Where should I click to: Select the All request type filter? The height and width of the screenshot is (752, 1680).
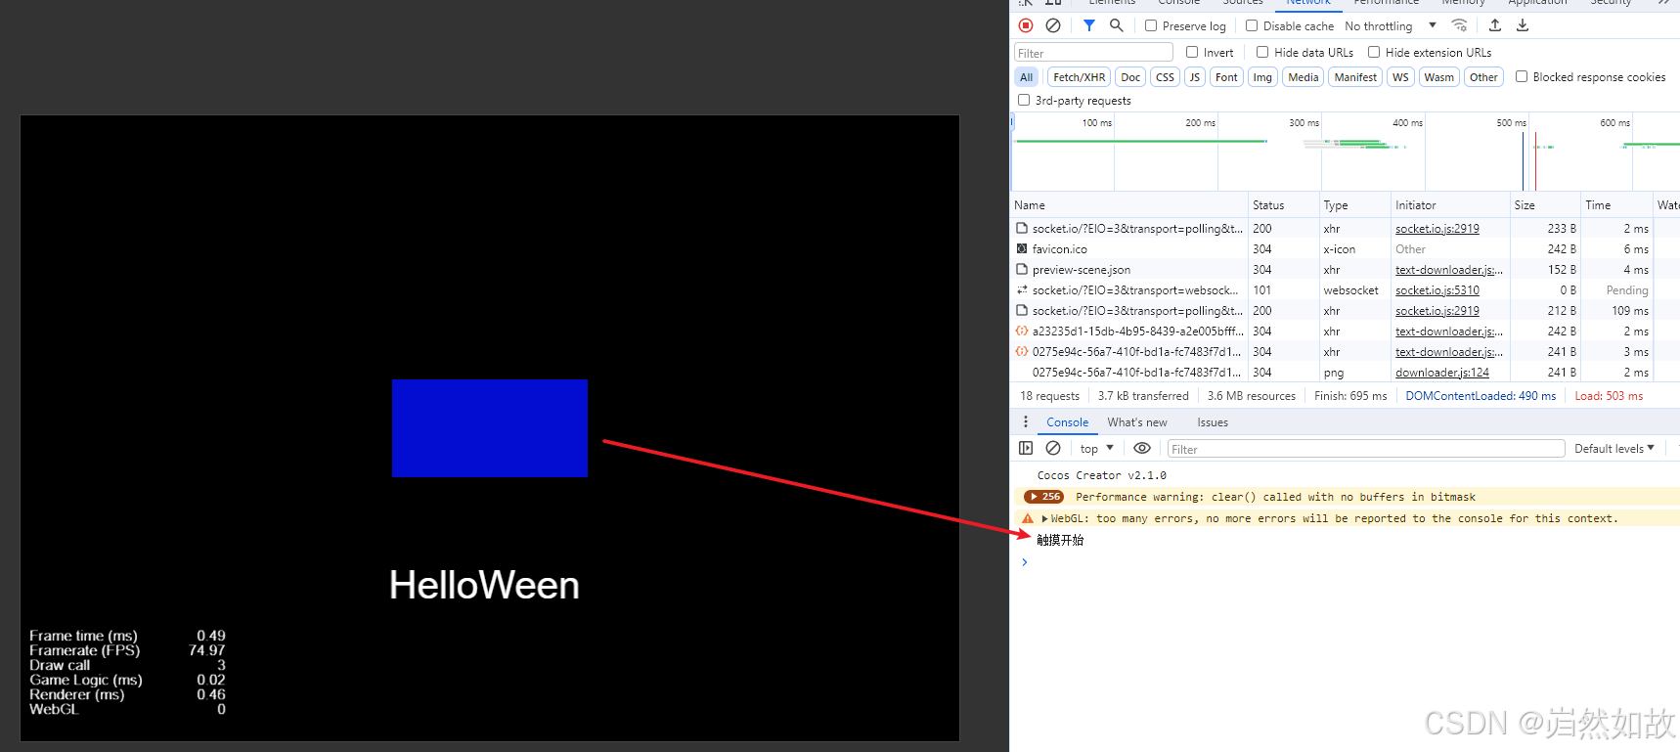tap(1026, 77)
